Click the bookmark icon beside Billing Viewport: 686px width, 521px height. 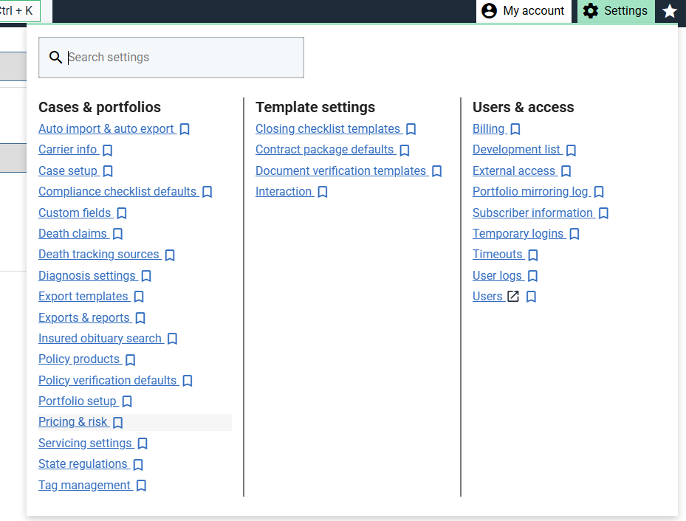(x=515, y=129)
